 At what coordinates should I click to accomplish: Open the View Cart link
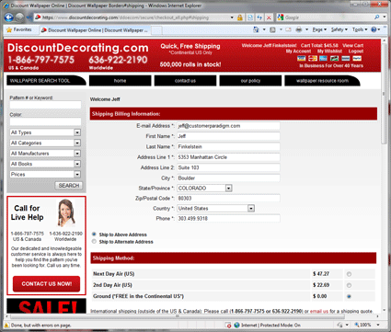click(x=352, y=45)
